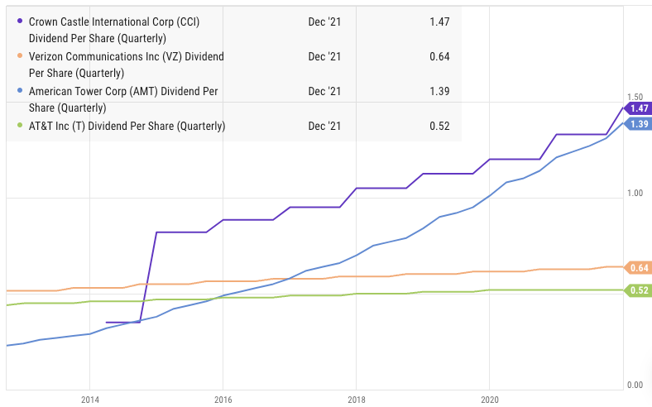Image resolution: width=652 pixels, height=407 pixels.
Task: Click the blue 1.39 end-of-line value tag
Action: 638,124
